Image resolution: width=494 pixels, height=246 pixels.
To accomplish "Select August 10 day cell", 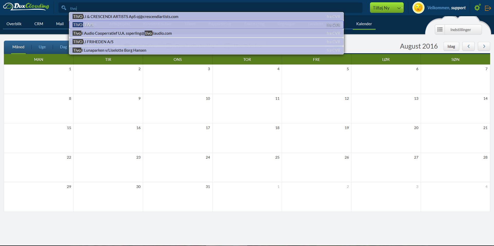I will click(x=178, y=108).
